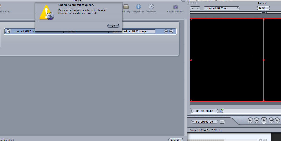Click the blue in-point marker on the timeline

(221, 111)
